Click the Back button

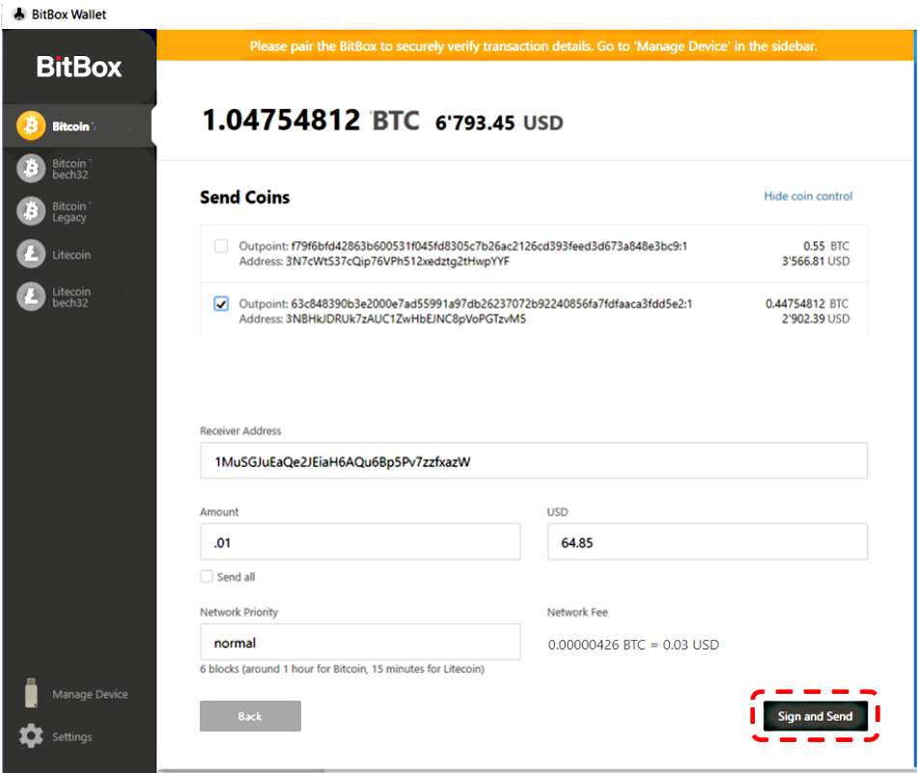(251, 716)
